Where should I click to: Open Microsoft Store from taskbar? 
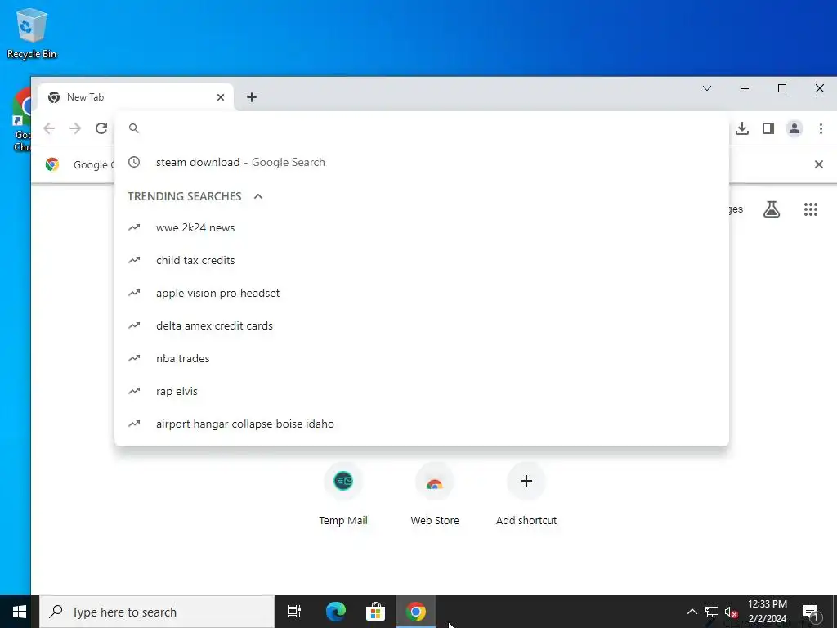[x=376, y=612]
